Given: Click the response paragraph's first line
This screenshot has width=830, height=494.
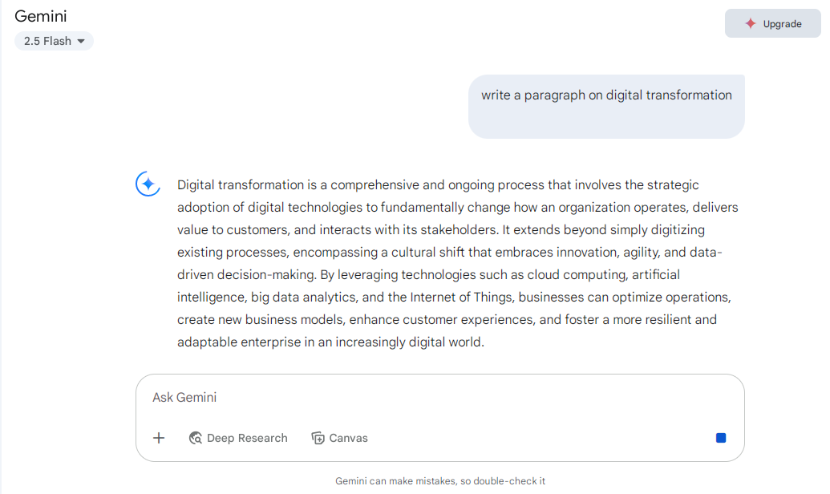Looking at the screenshot, I should 438,184.
